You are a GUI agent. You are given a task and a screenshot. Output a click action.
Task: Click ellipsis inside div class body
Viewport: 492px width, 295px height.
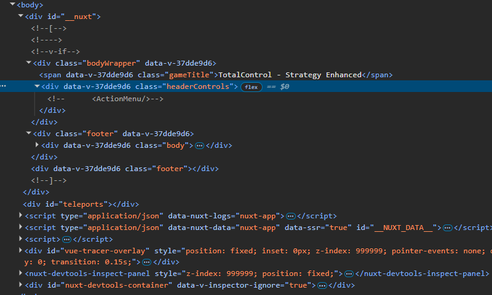click(x=199, y=145)
